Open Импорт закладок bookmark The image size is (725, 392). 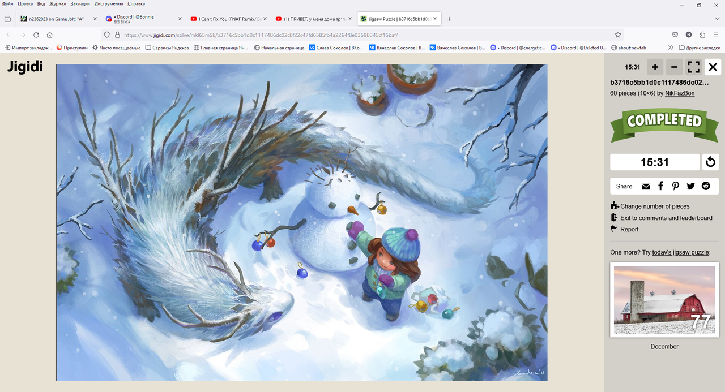(x=28, y=48)
